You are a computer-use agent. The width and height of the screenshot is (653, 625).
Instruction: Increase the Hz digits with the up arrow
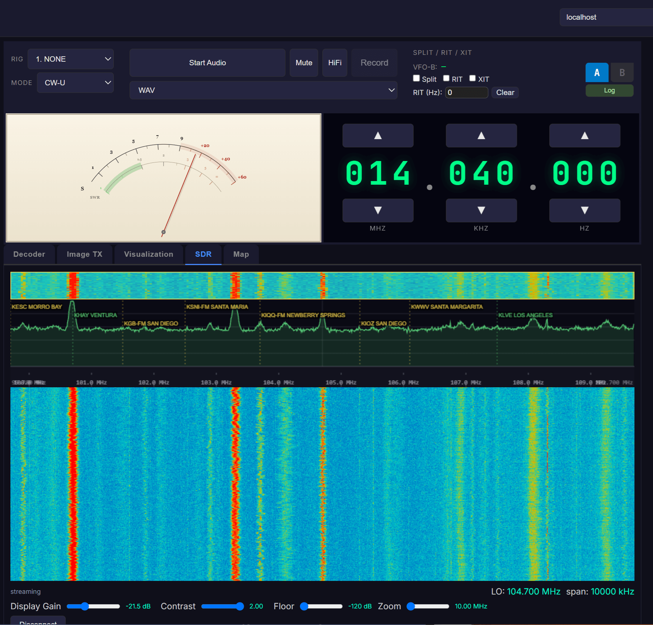click(584, 136)
